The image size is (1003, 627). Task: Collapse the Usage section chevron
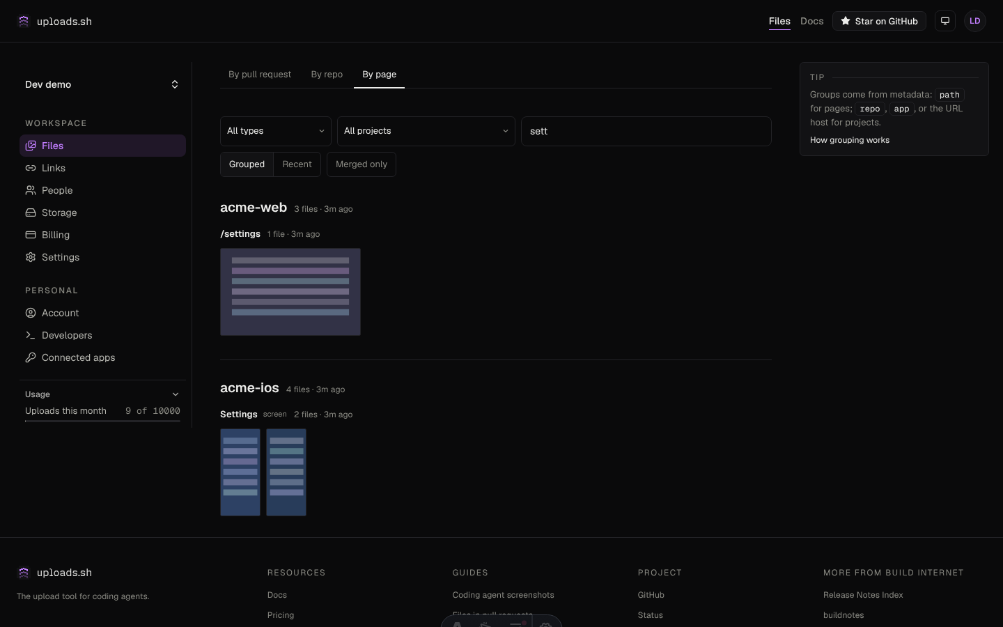tap(176, 394)
